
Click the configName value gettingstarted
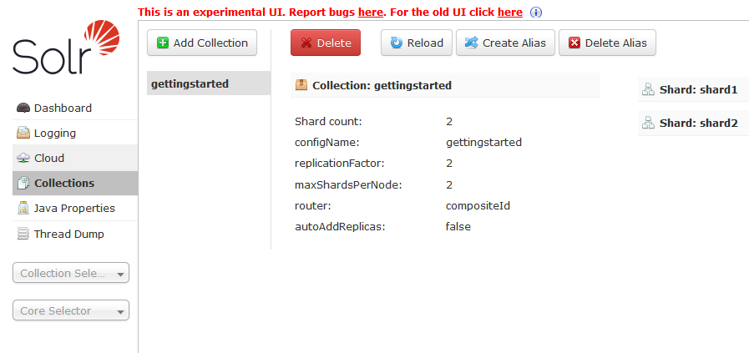click(x=483, y=143)
